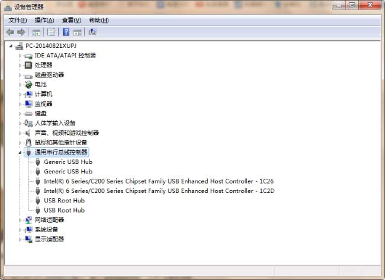The height and width of the screenshot is (280, 385).
Task: Select the 声音、视频和游戏控制器 label
Action: pyautogui.click(x=67, y=133)
